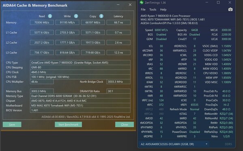This screenshot has width=243, height=151.
Task: Click the ProcOdt Pu value 40.0 Ω
Action: tap(226, 91)
